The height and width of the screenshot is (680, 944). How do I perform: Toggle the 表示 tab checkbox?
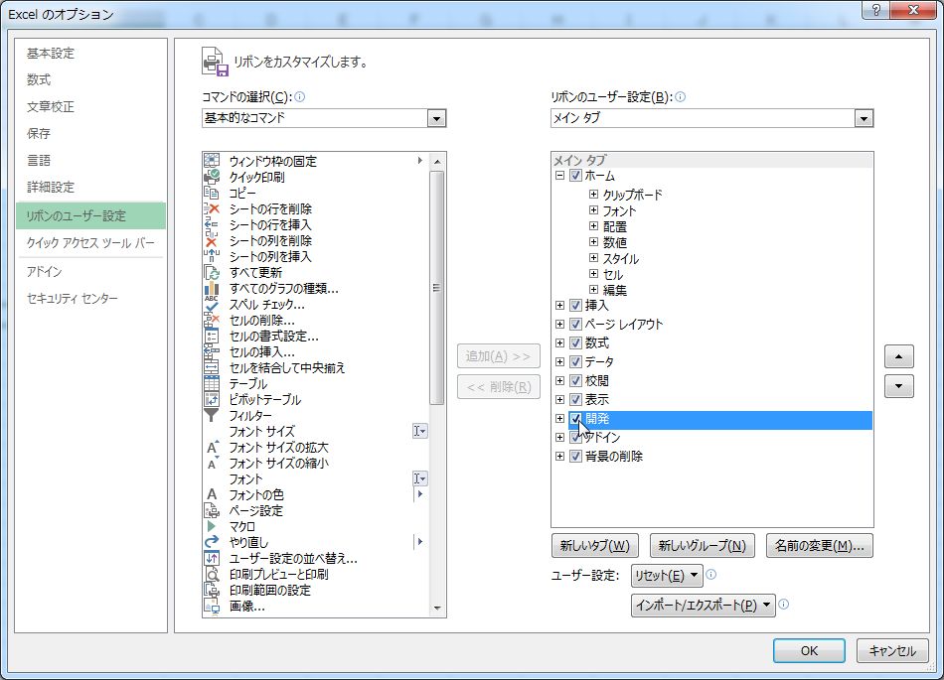[x=575, y=399]
